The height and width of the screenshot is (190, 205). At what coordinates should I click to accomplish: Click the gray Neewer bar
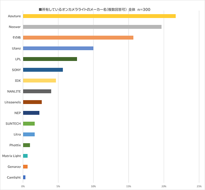pos(92,27)
